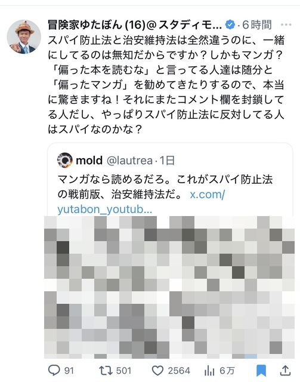The height and width of the screenshot is (382, 300).
Task: Open the straw-hat profile avatar
Action: [x=24, y=37]
